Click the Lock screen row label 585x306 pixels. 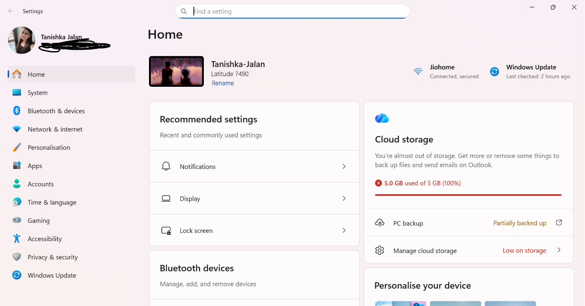pos(196,231)
